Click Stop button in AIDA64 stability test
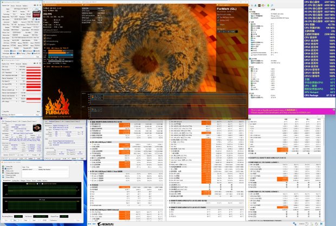 point(15,220)
